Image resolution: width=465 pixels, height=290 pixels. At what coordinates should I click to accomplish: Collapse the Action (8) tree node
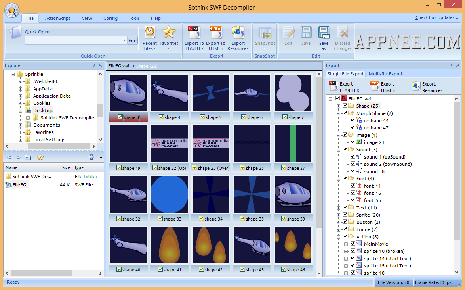tap(339, 237)
